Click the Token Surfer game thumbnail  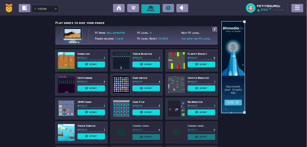(x=66, y=133)
